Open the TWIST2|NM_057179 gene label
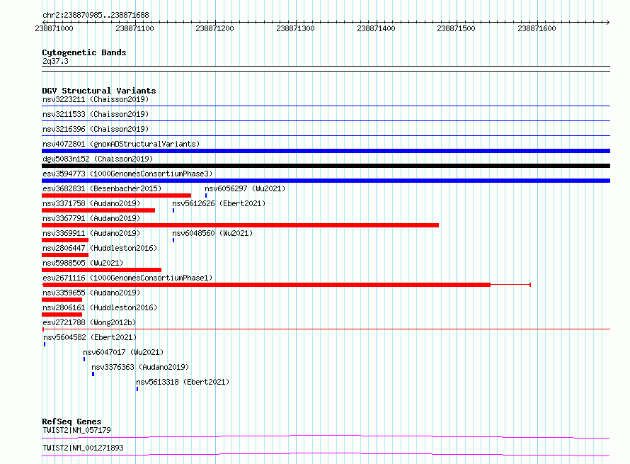Image resolution: width=630 pixels, height=464 pixels. click(76, 430)
